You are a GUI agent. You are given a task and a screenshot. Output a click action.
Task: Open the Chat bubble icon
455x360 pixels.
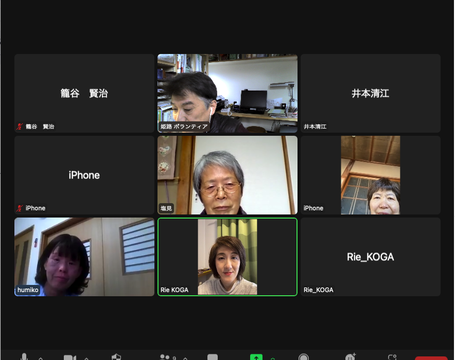tap(213, 357)
